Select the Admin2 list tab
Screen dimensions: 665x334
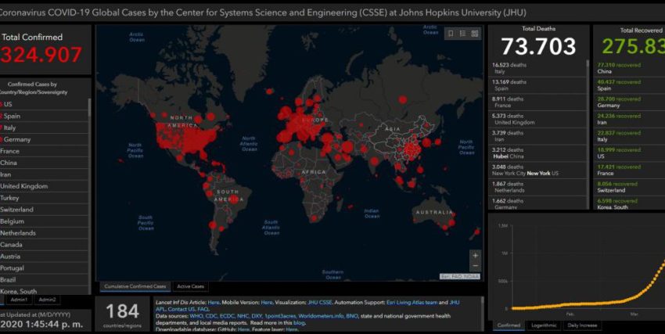click(47, 300)
